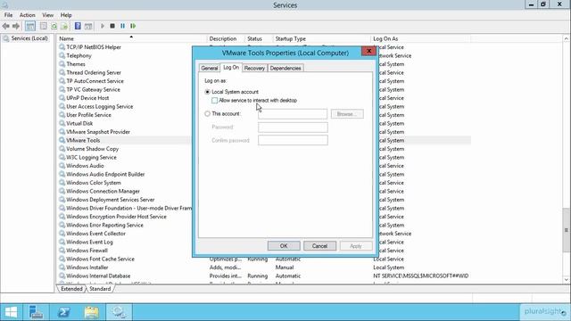Viewport: 571px width, 321px height.
Task: Open File Explorer from the taskbar
Action: [91, 312]
